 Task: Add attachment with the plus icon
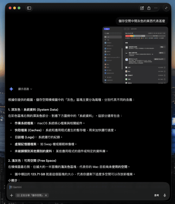click(x=12, y=195)
